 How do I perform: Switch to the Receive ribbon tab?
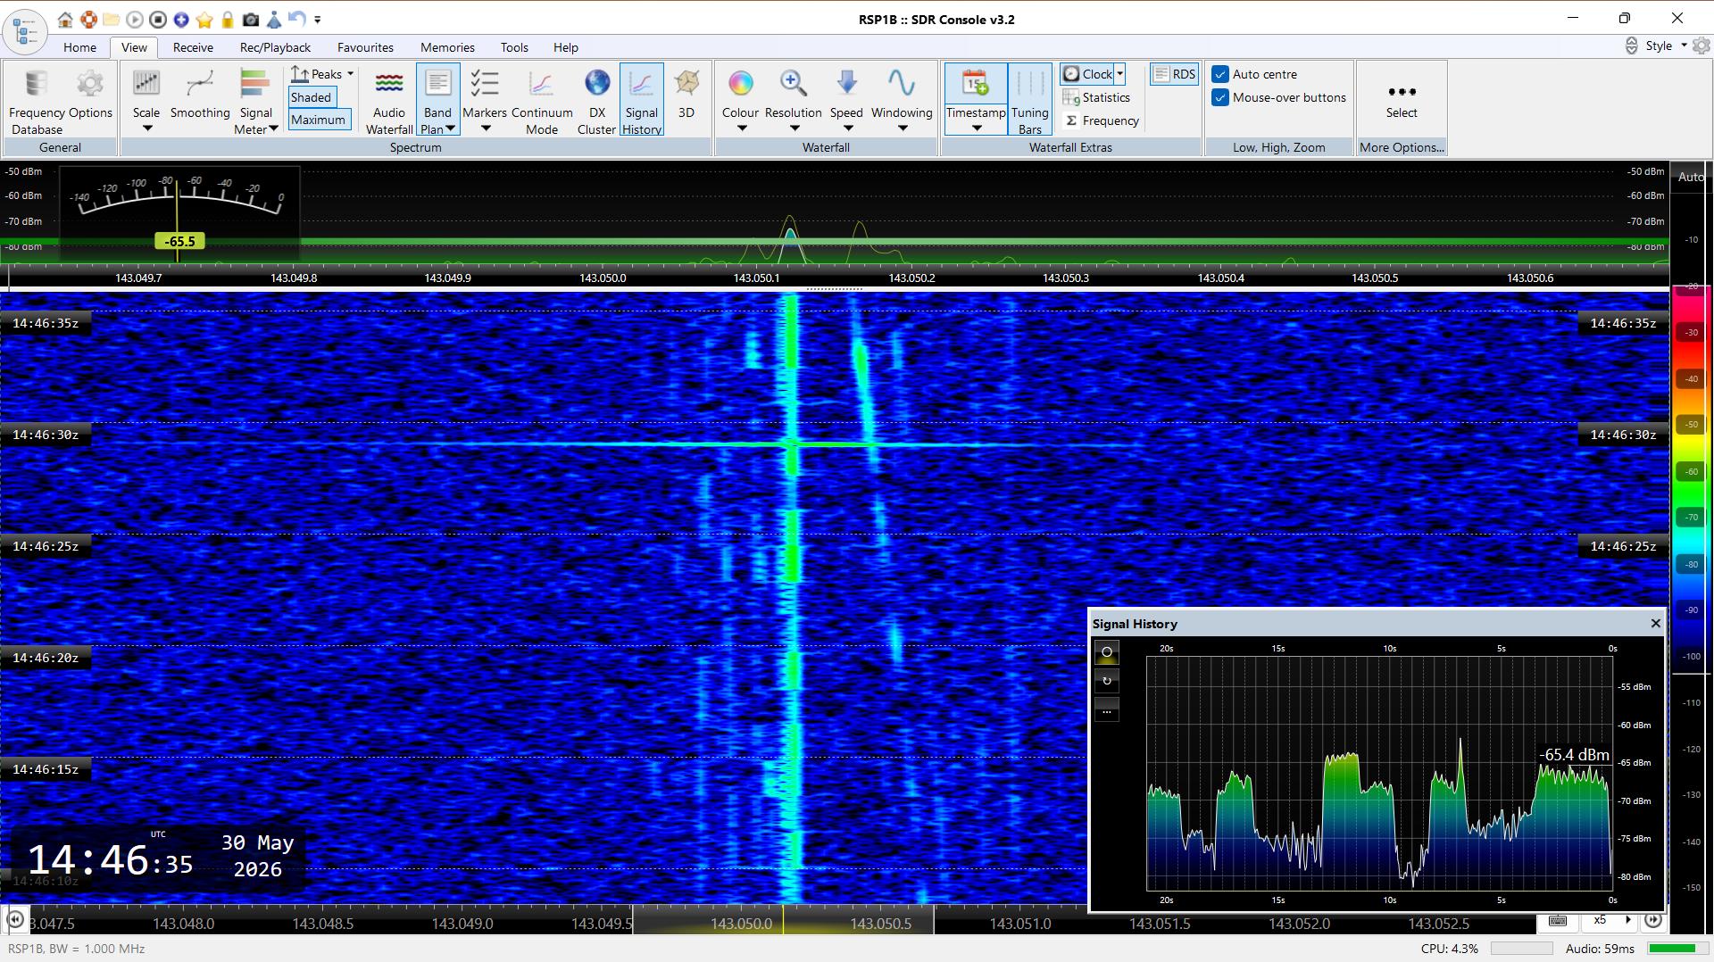(193, 47)
